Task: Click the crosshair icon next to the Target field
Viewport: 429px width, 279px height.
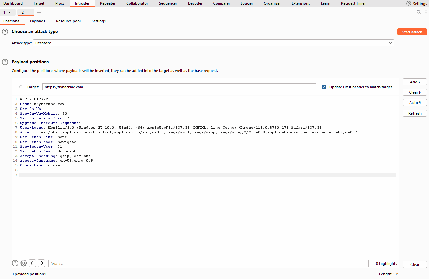Action: [21, 87]
